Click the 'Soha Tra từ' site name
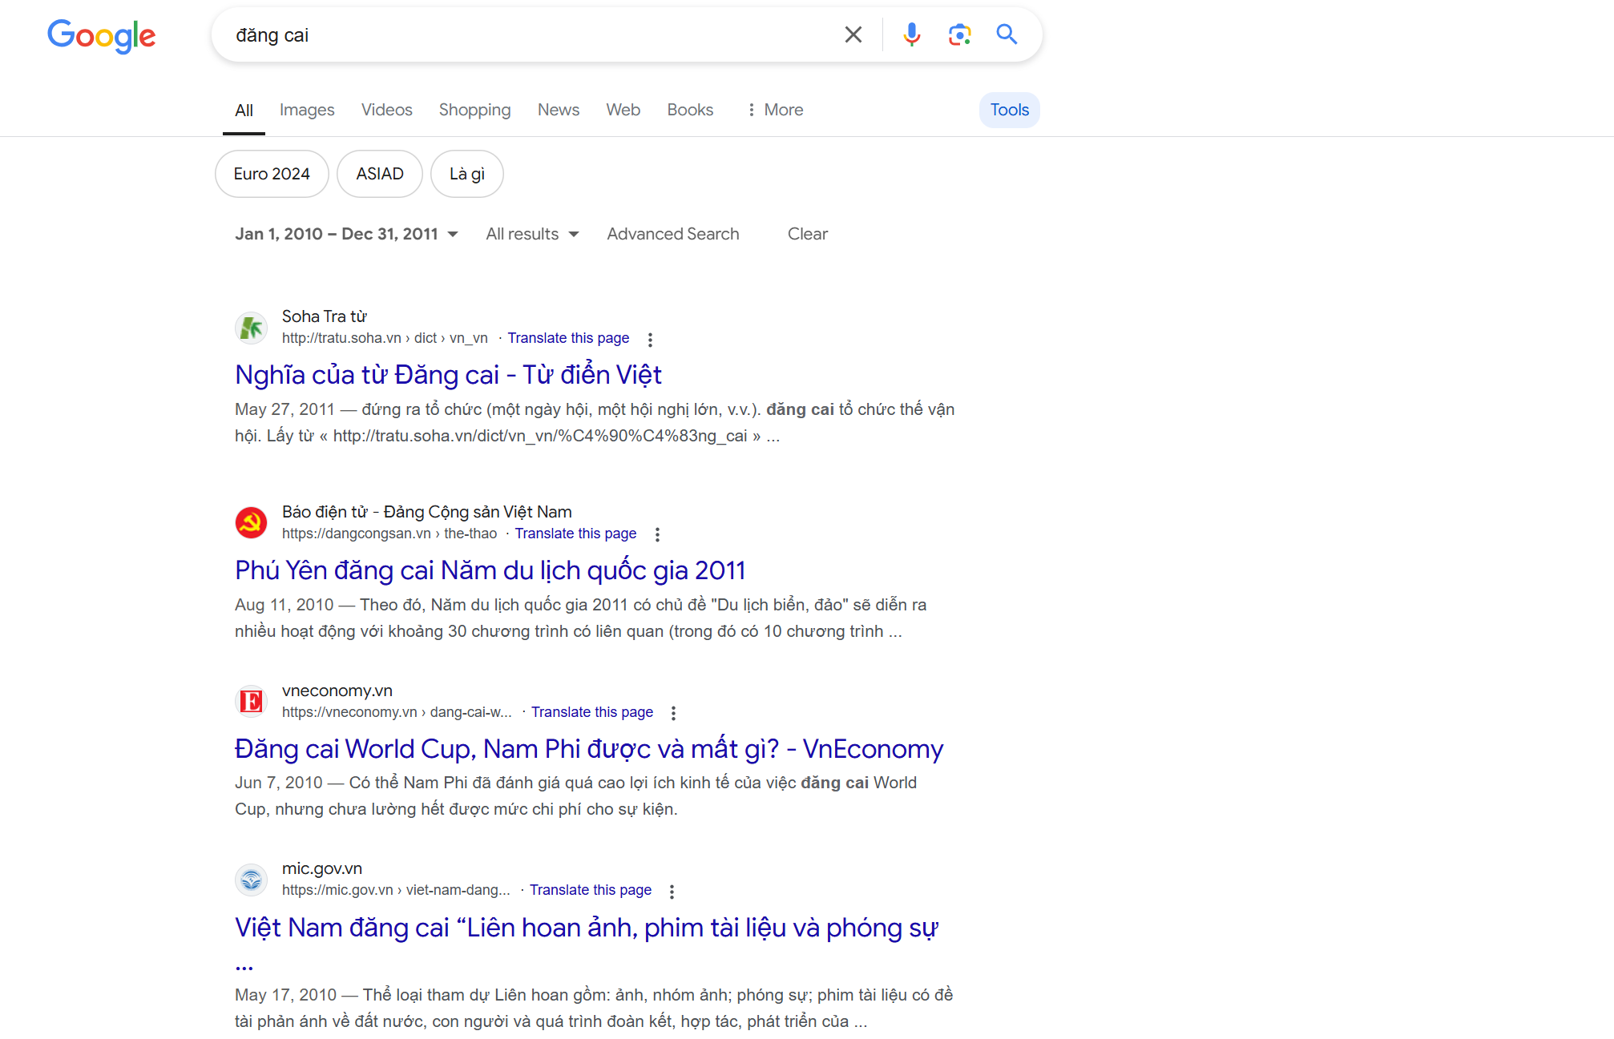This screenshot has width=1614, height=1039. (325, 316)
